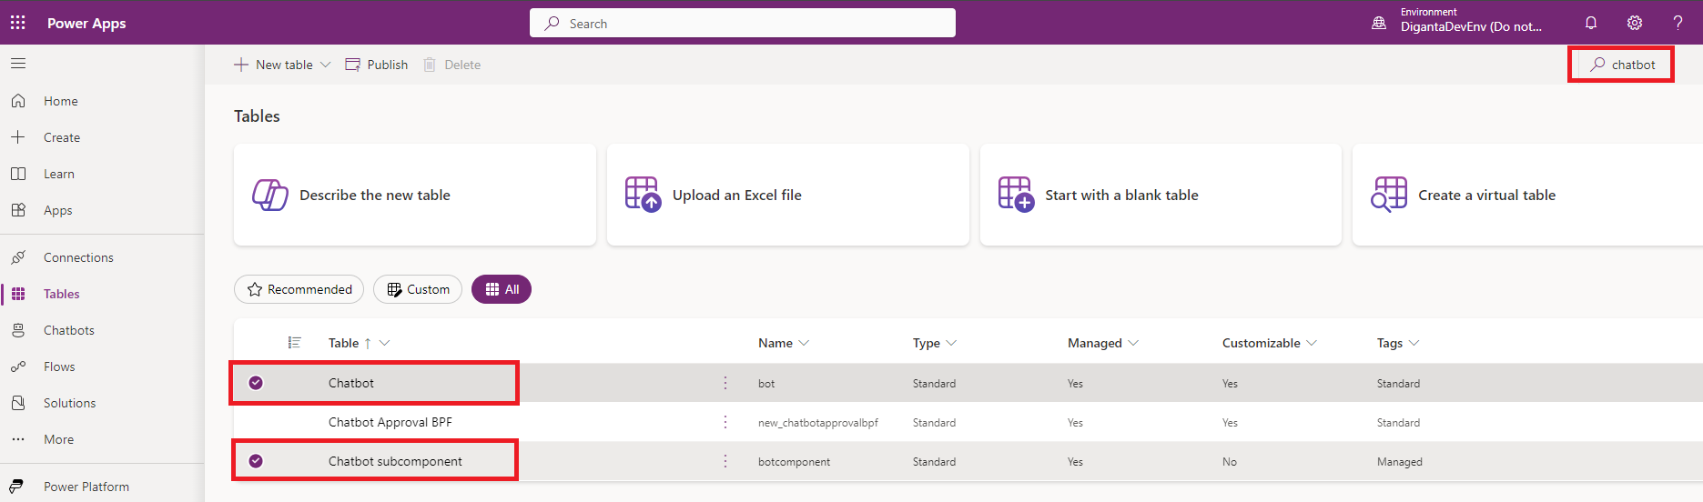
Task: Click the DigantaDevEnv environment selector
Action: [x=1471, y=20]
